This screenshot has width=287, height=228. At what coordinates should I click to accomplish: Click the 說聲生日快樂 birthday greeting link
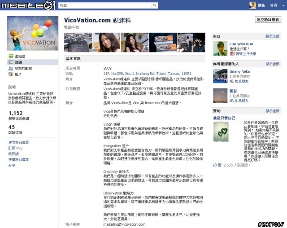click(x=246, y=54)
